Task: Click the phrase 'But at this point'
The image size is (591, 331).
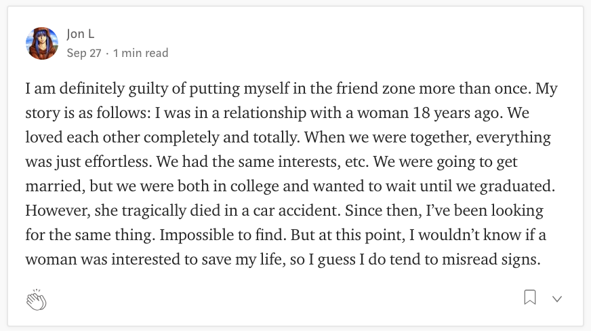Action: tap(348, 235)
